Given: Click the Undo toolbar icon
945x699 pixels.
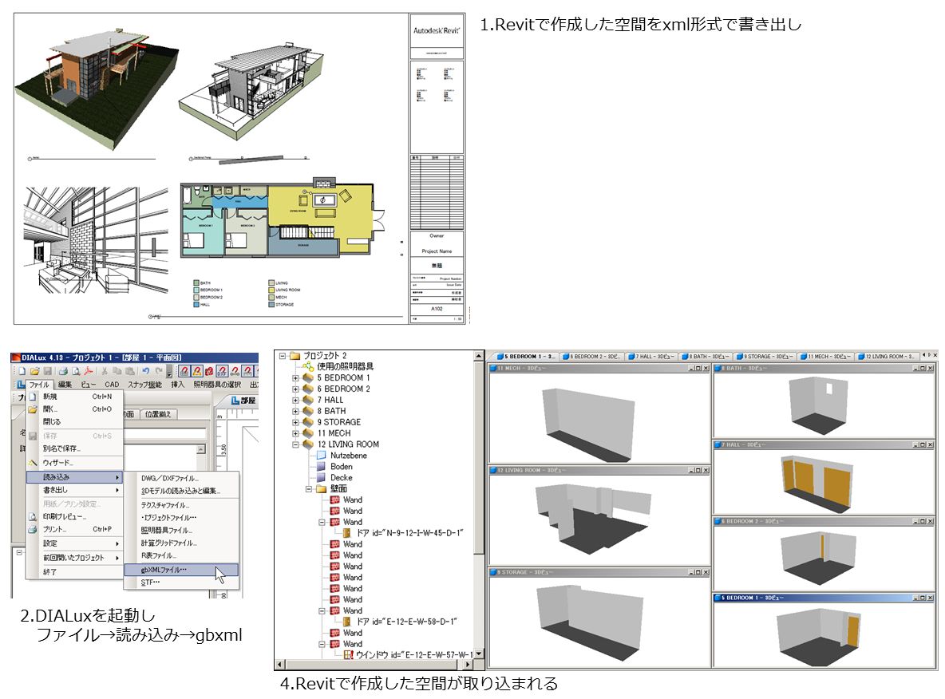Looking at the screenshot, I should pos(145,370).
